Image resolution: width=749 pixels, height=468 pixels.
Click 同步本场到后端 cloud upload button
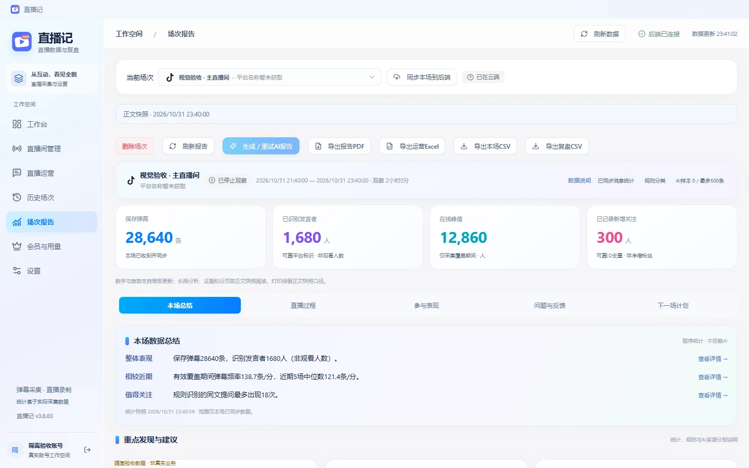(x=422, y=77)
